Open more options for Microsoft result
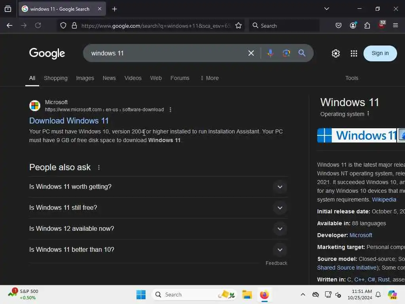Screen dimensions: 405x304 point(170,110)
